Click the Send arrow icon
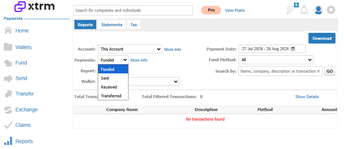 point(8,79)
